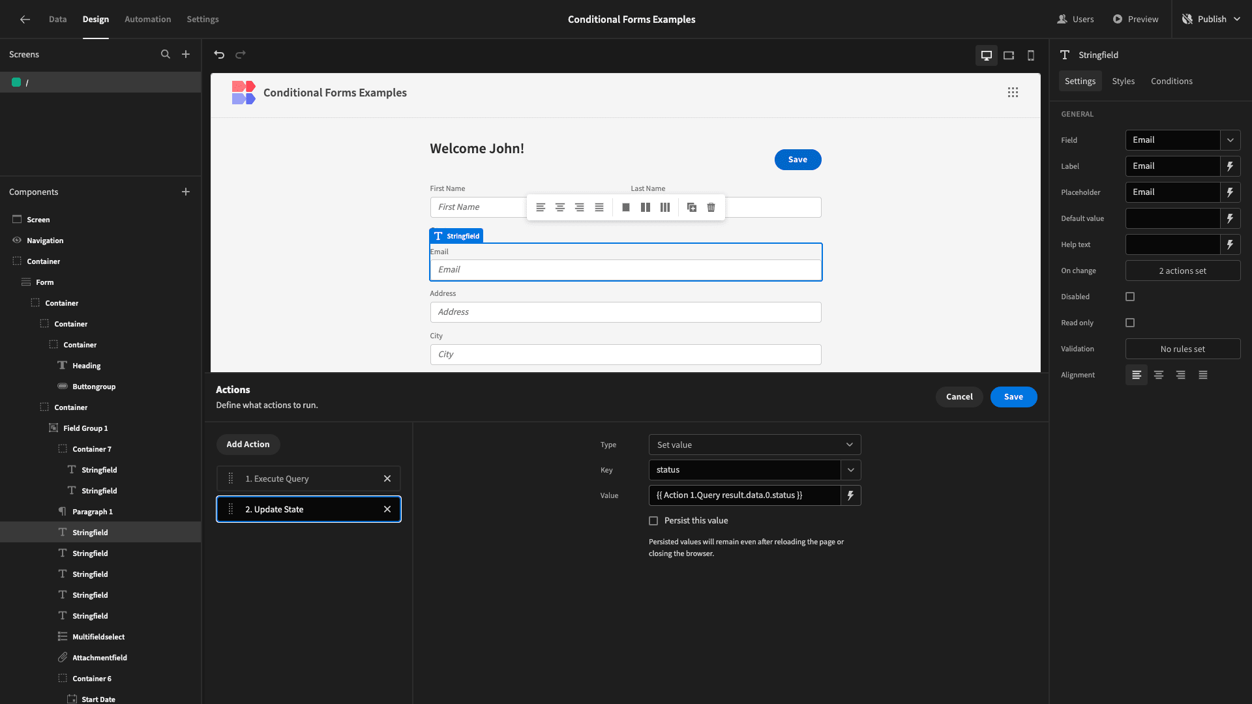
Task: Save the actions with blue Save button
Action: pyautogui.click(x=1013, y=397)
